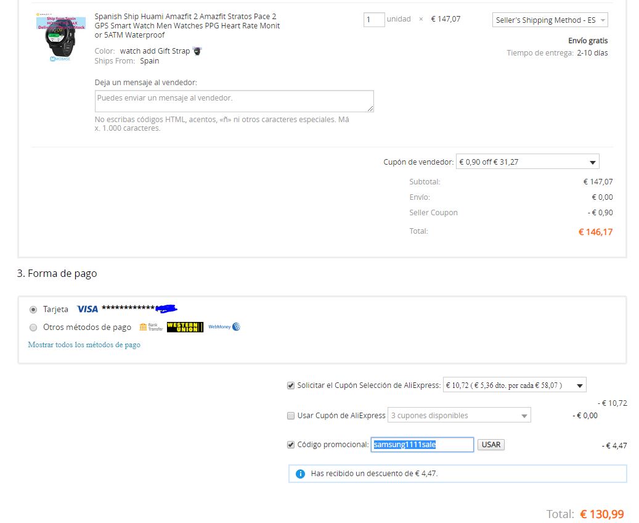
Task: Open the Cupón Selección € 10,72 dropdown
Action: 515,385
